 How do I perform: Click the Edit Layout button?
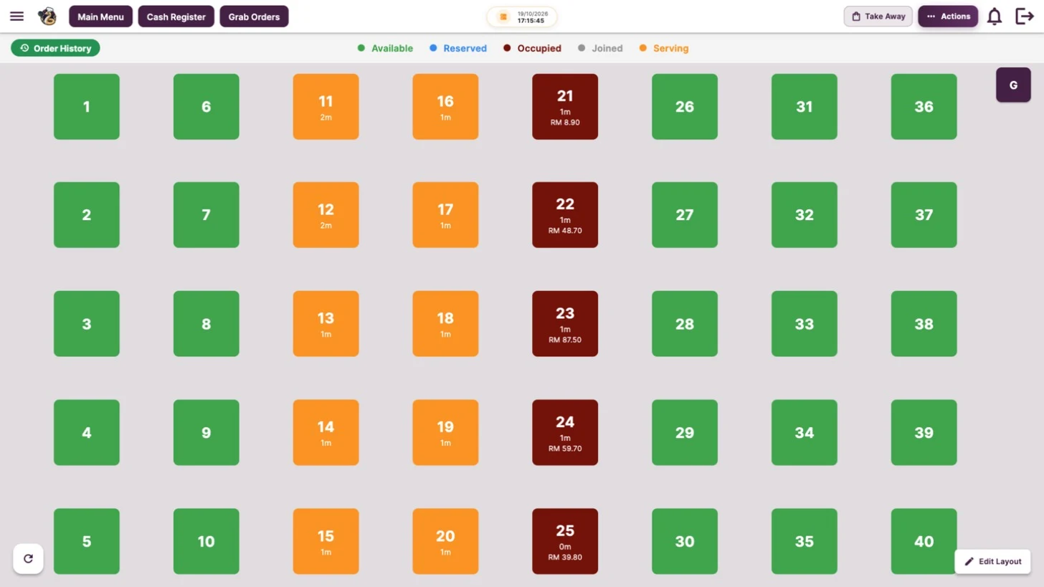[x=992, y=561]
